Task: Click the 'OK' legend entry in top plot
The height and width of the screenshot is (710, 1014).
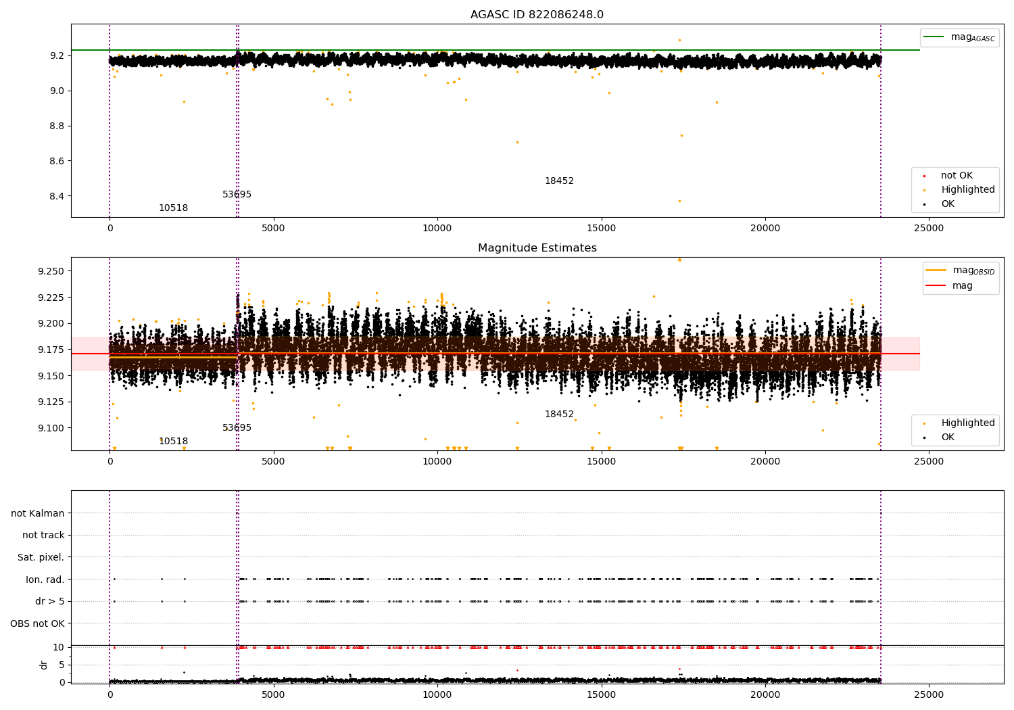Action: [x=948, y=204]
